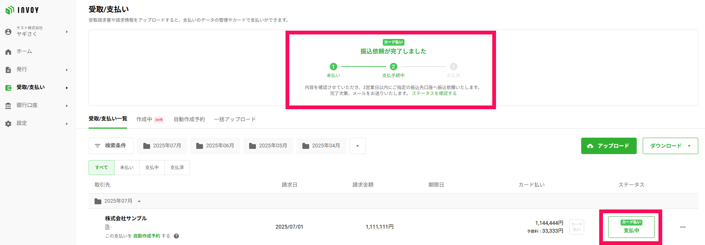Click the 2025/07/01 invoice date
The image size is (705, 245).
[x=289, y=227]
